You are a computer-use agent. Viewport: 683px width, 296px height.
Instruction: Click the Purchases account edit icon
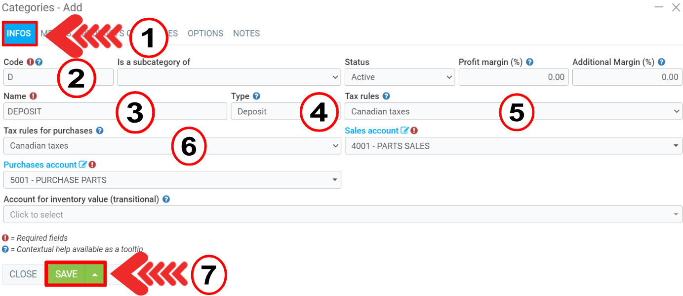coord(83,165)
